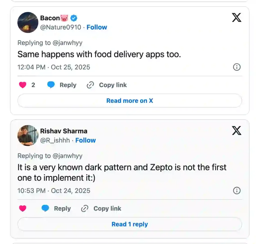Click the Rishav Sharma display name
The width and height of the screenshot is (256, 244).
click(x=64, y=131)
